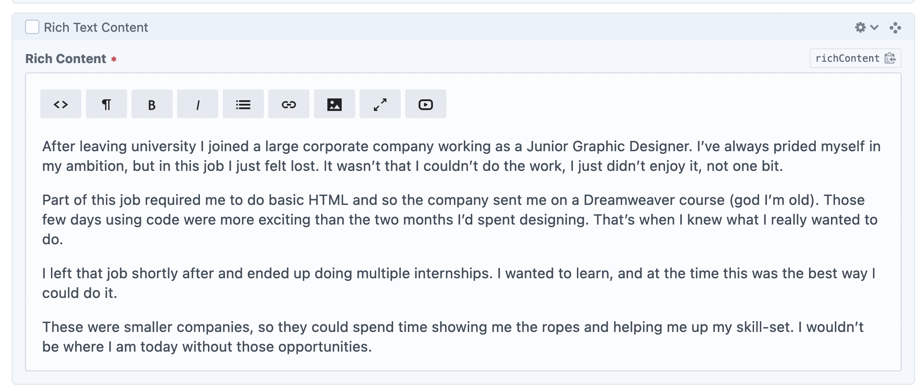The height and width of the screenshot is (391, 924).
Task: Apply italic formatting
Action: point(198,104)
